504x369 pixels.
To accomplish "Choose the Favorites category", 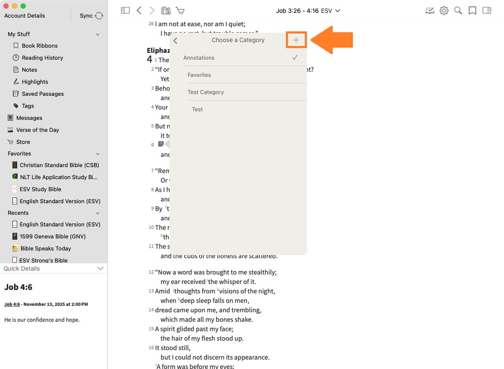I will tap(199, 75).
